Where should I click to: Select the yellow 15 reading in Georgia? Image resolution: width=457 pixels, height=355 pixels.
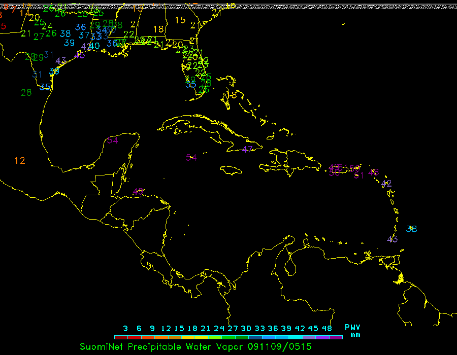click(x=180, y=20)
